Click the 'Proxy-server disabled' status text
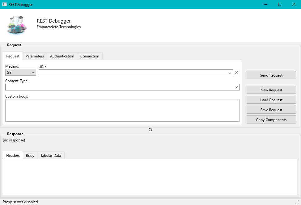This screenshot has height=205, width=301. pos(20,202)
